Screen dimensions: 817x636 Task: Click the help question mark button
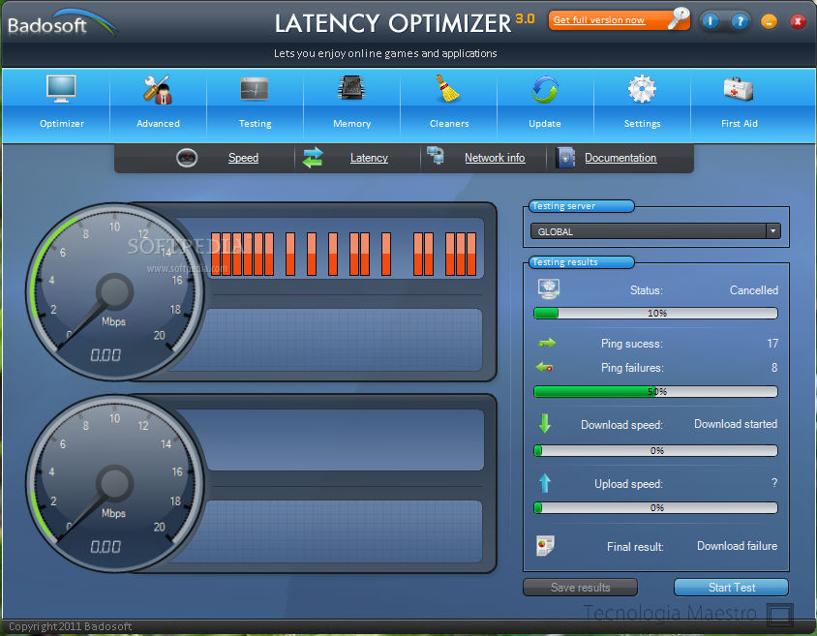pyautogui.click(x=740, y=21)
